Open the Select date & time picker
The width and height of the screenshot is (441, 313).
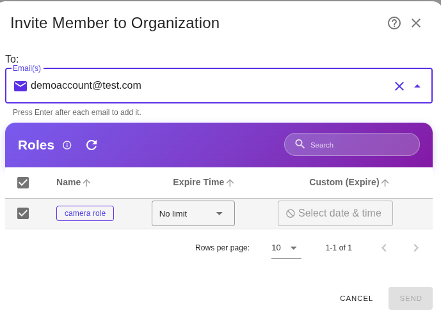click(335, 213)
